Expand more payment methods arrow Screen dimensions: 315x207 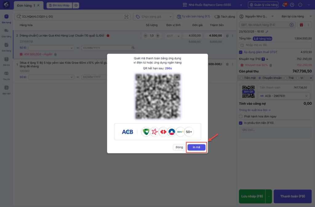[311, 78]
